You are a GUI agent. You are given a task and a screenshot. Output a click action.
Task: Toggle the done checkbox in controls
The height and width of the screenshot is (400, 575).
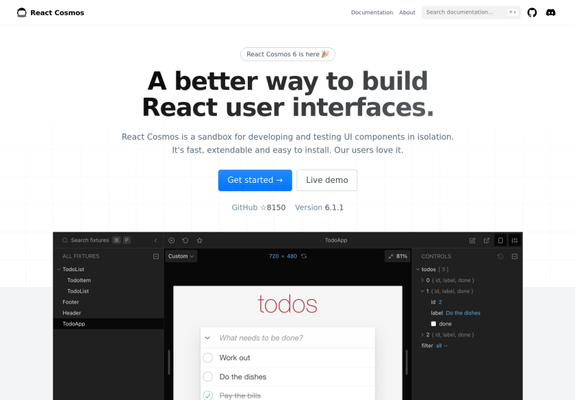[433, 324]
